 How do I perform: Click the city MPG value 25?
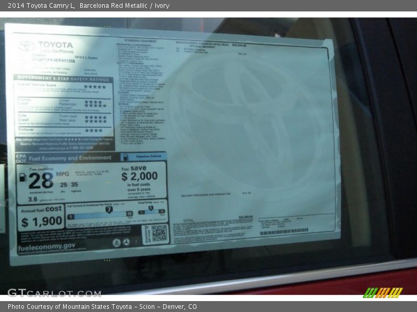pyautogui.click(x=64, y=185)
